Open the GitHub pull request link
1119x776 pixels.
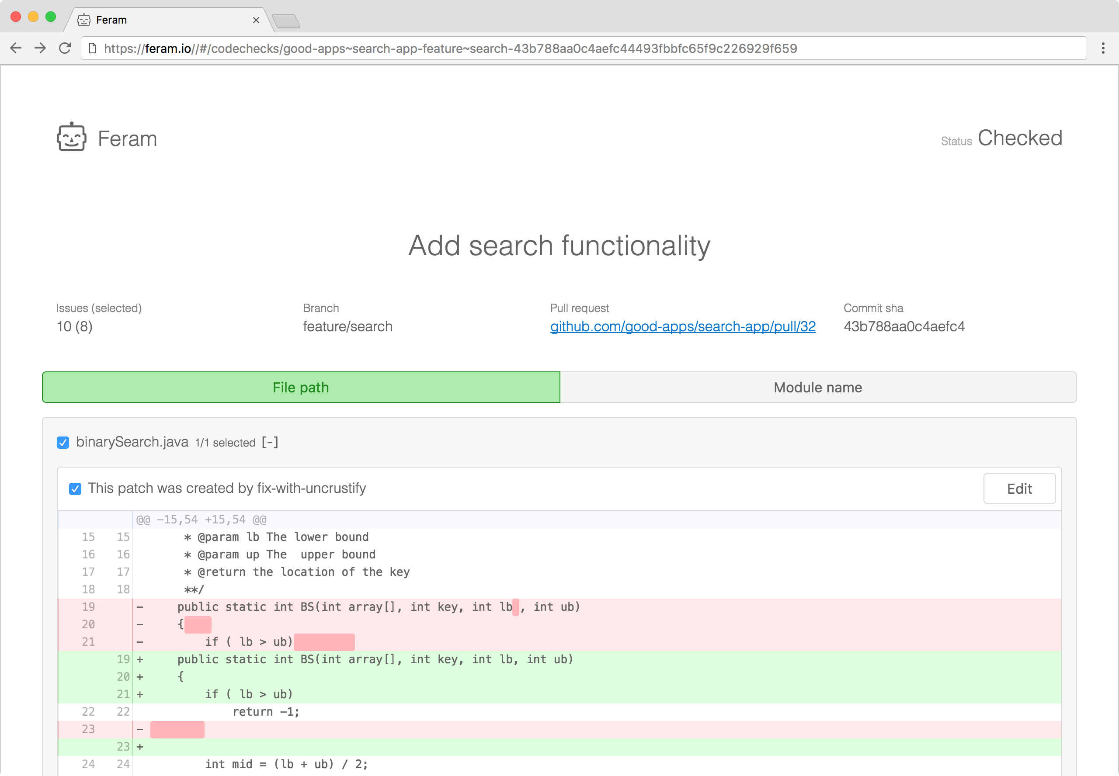683,326
